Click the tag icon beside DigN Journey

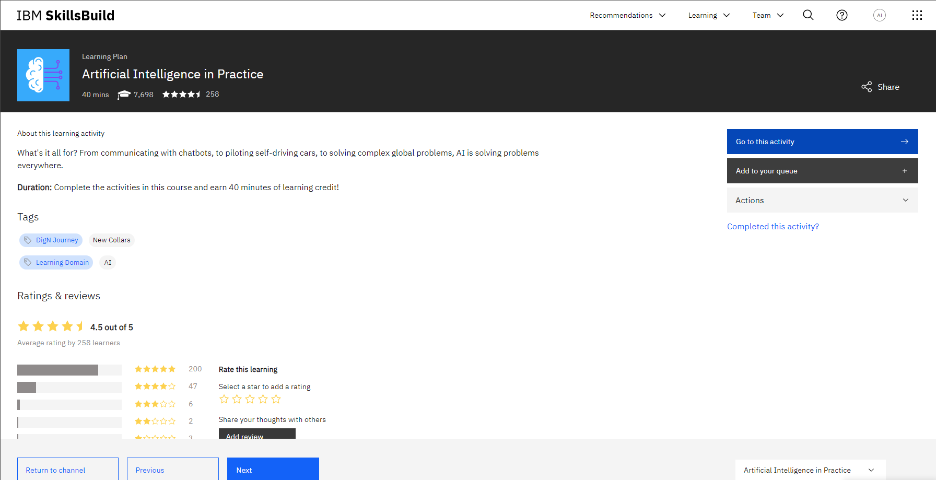[x=28, y=240]
